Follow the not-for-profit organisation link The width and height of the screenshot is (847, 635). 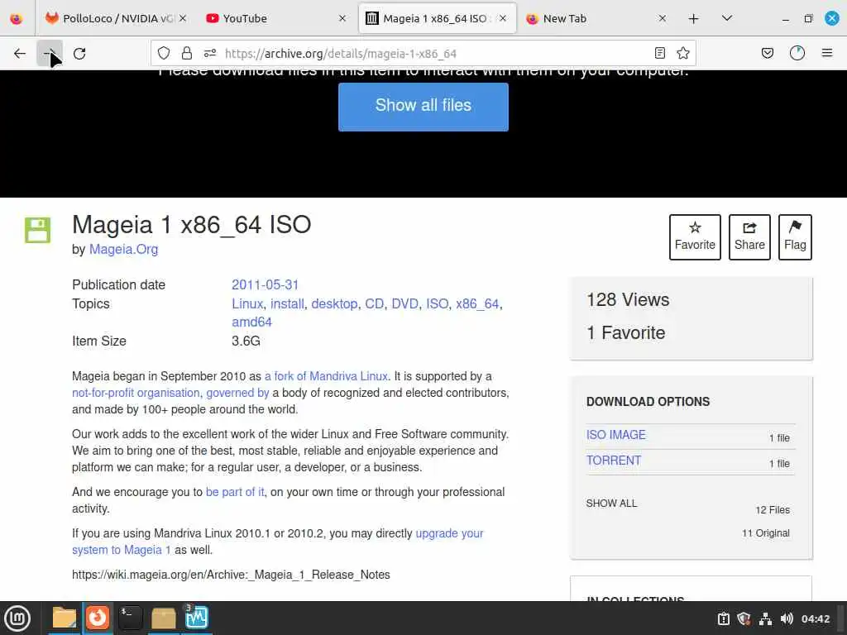(x=136, y=393)
